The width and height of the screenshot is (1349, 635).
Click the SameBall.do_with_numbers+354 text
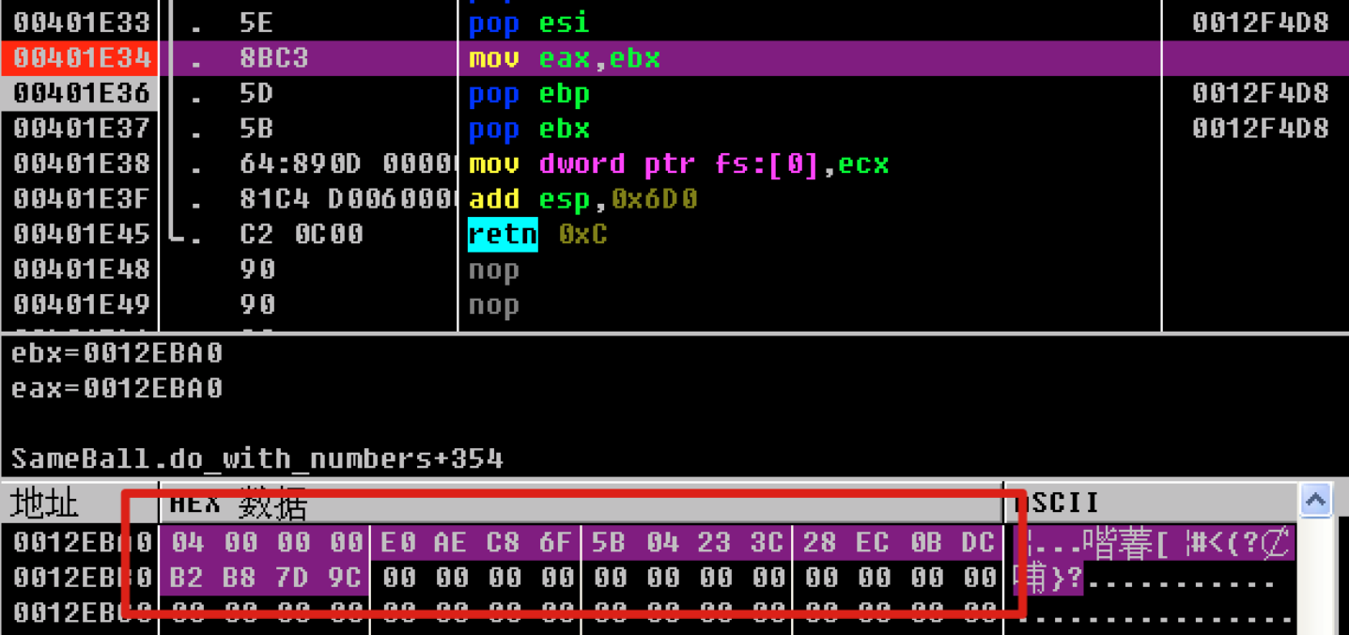click(x=256, y=458)
